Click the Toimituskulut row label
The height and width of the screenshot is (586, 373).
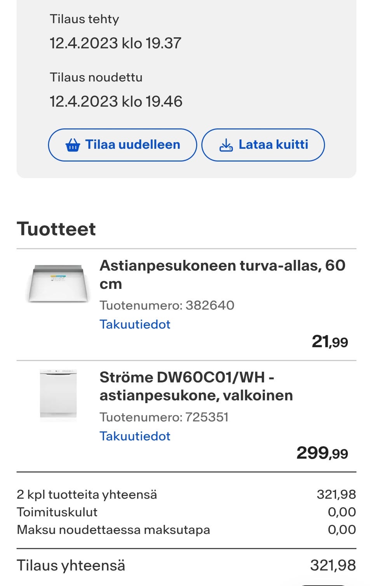pyautogui.click(x=57, y=512)
